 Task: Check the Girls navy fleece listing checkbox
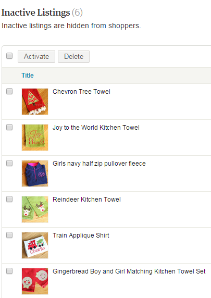coord(9,163)
